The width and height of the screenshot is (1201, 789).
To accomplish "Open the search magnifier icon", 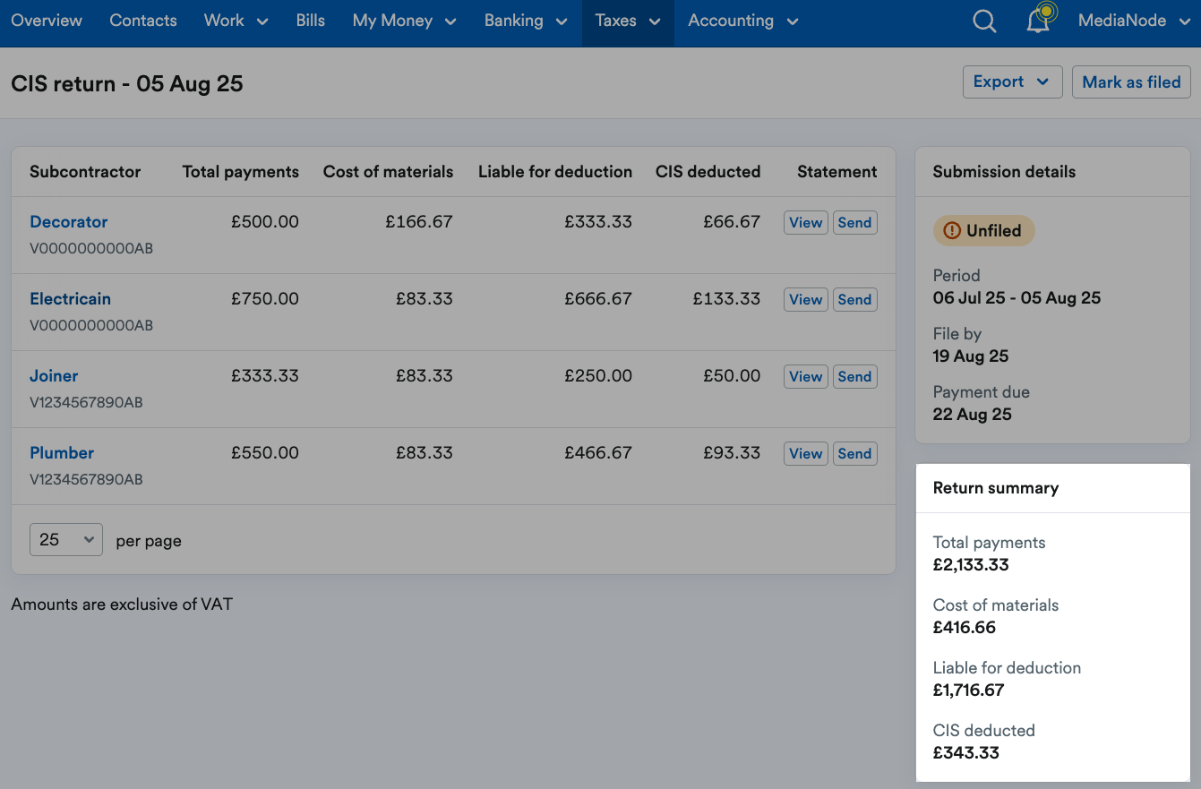I will coord(984,21).
